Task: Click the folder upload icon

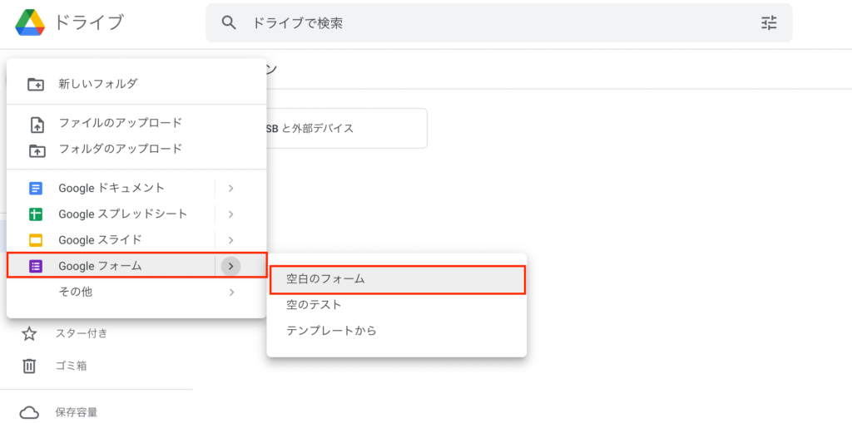Action: click(36, 150)
